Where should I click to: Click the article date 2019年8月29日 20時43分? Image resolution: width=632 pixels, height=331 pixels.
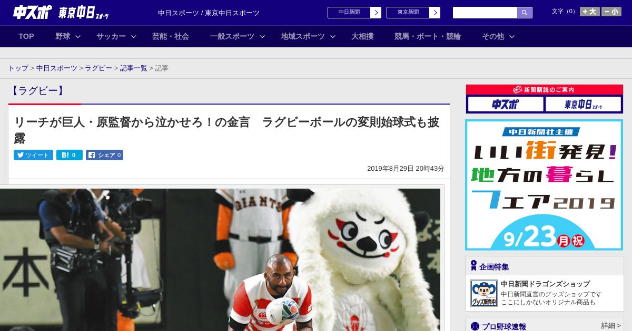pyautogui.click(x=406, y=169)
